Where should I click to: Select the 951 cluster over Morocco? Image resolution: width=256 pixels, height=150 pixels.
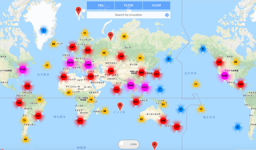click(x=64, y=77)
